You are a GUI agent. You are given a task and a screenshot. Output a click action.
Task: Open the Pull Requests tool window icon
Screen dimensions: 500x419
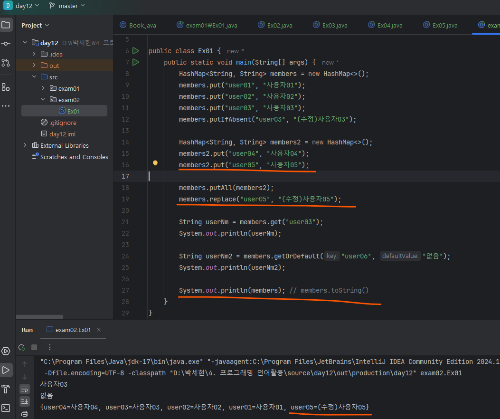point(6,63)
